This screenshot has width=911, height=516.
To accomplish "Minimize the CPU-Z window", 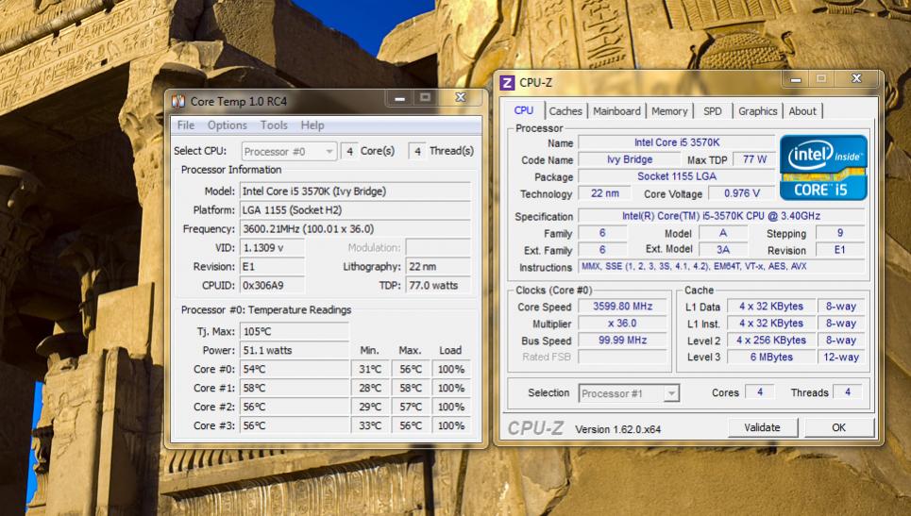I will [796, 79].
